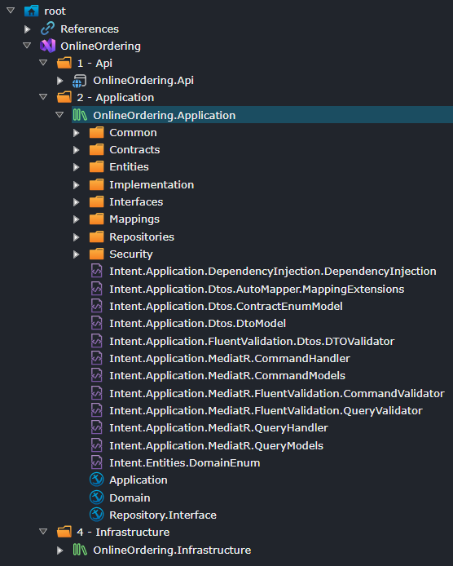Image resolution: width=453 pixels, height=566 pixels.
Task: Click the DependencyInjection template file icon
Action: [96, 271]
